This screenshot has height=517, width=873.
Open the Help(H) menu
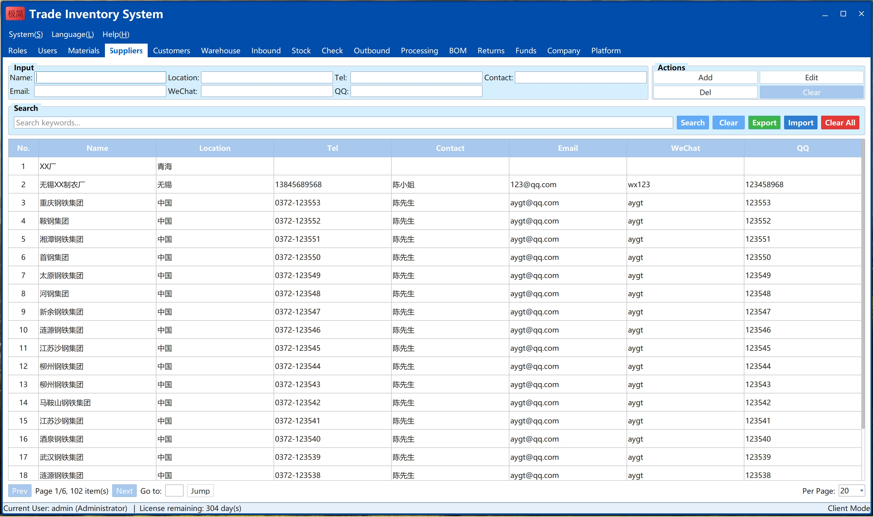pyautogui.click(x=116, y=34)
